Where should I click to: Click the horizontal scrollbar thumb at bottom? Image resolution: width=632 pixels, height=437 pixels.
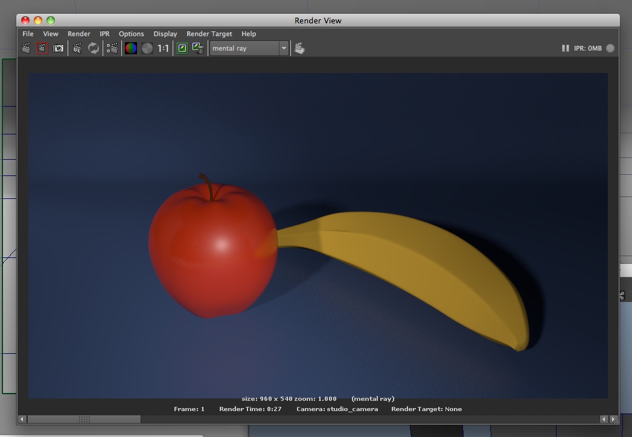pyautogui.click(x=84, y=419)
